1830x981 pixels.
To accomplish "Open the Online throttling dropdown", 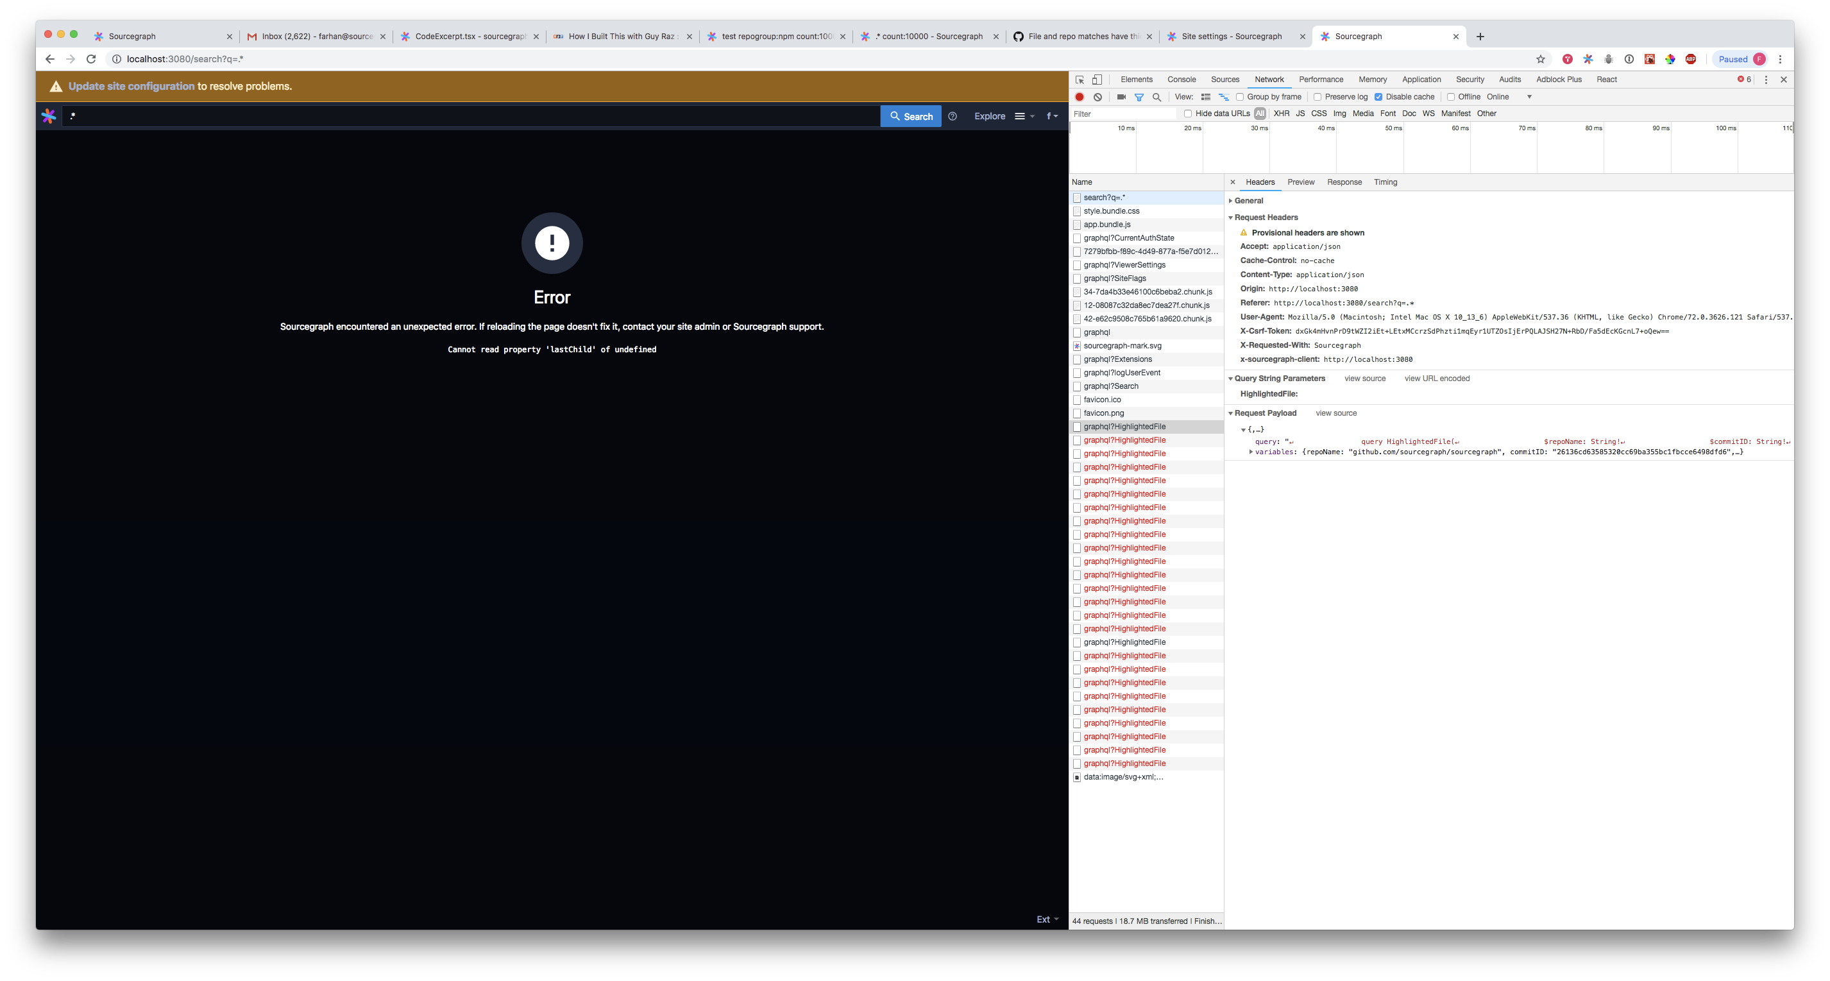I will tap(1509, 97).
